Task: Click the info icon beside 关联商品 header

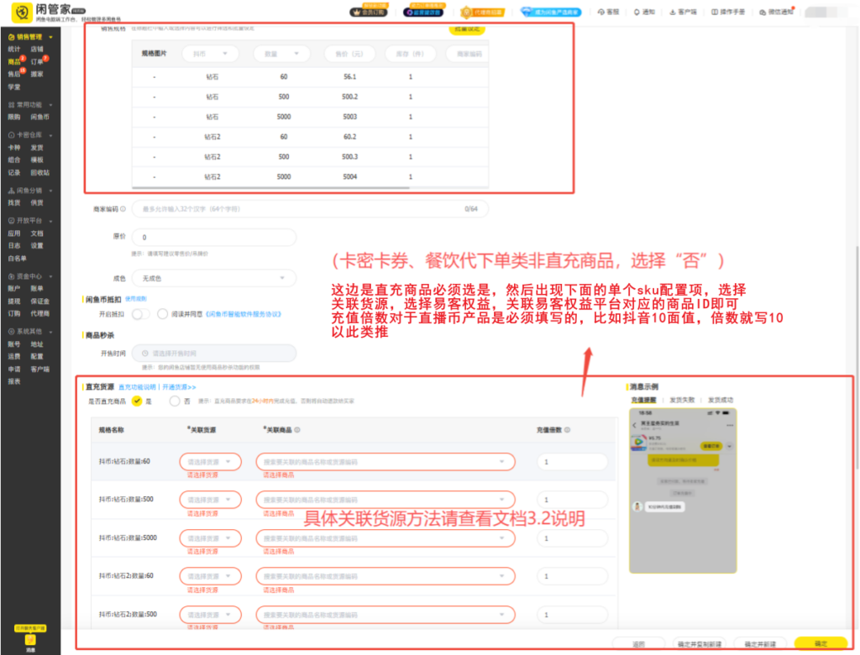Action: (297, 430)
